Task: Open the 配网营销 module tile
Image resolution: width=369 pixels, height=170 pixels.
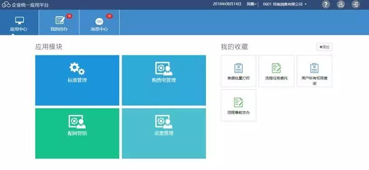Action: [x=77, y=133]
